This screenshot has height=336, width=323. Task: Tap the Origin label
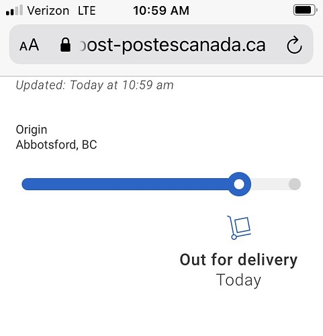(32, 130)
